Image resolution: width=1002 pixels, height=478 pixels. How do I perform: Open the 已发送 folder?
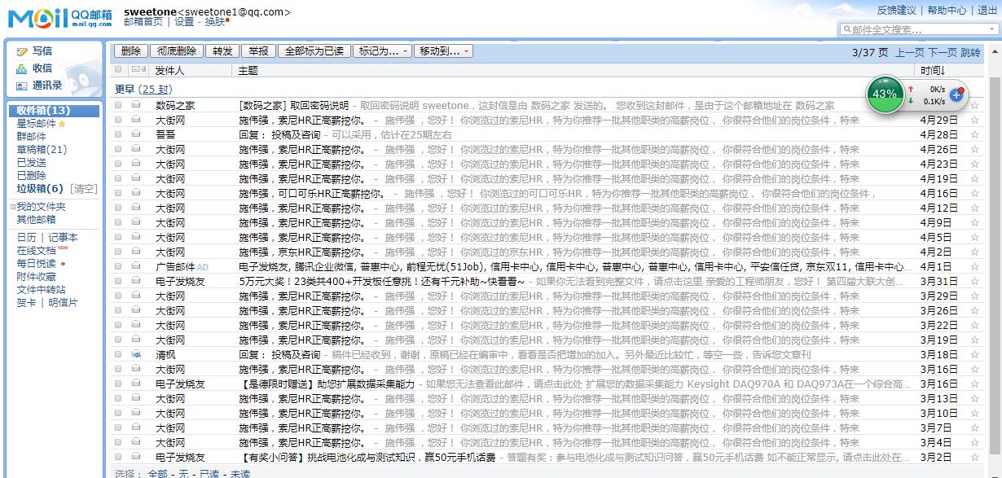click(x=32, y=163)
